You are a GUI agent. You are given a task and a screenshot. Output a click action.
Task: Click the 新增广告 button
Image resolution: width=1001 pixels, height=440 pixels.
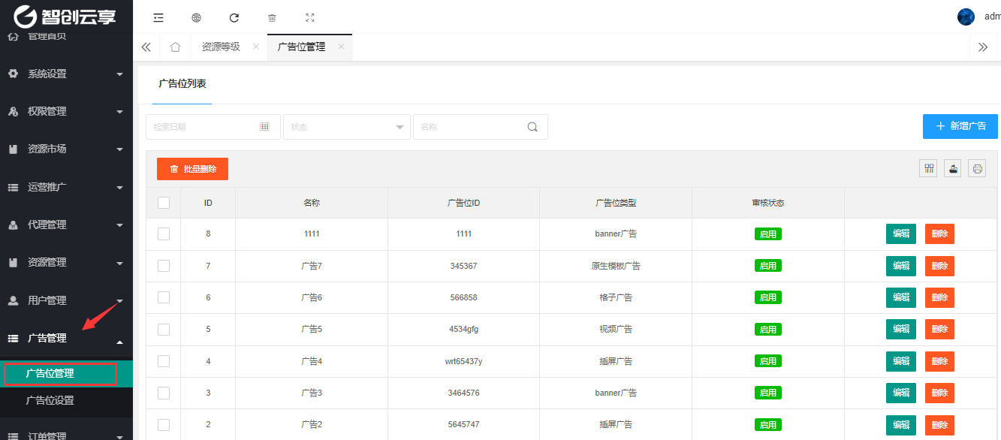(960, 126)
